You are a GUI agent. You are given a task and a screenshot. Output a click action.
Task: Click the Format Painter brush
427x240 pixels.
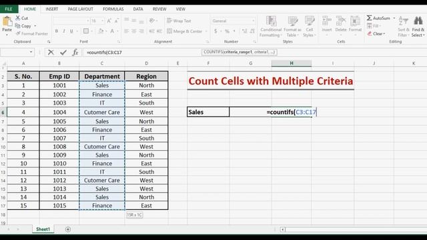coord(18,33)
